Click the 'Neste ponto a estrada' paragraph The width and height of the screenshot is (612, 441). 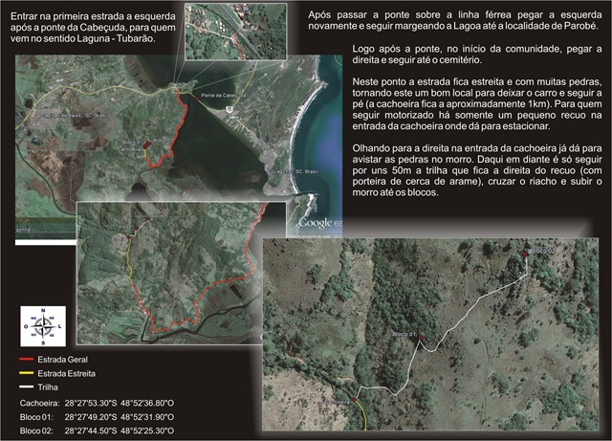point(477,104)
